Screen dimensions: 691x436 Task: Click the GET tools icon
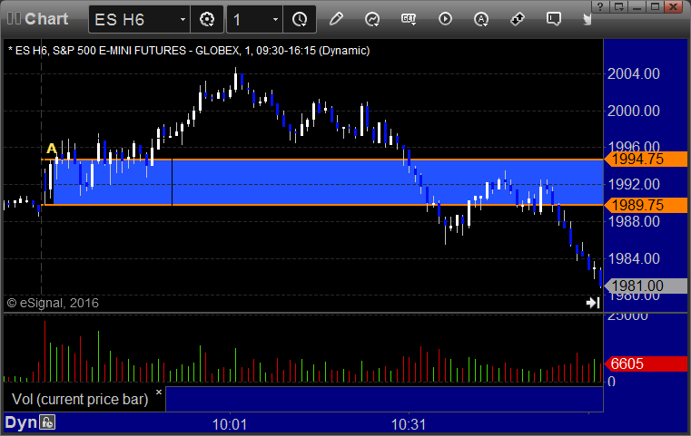409,19
